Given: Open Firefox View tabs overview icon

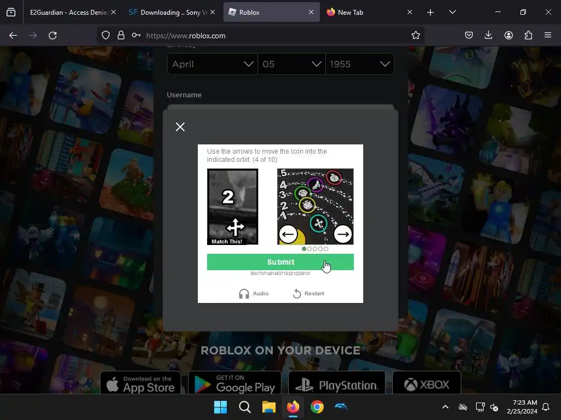Looking at the screenshot, I should [11, 13].
